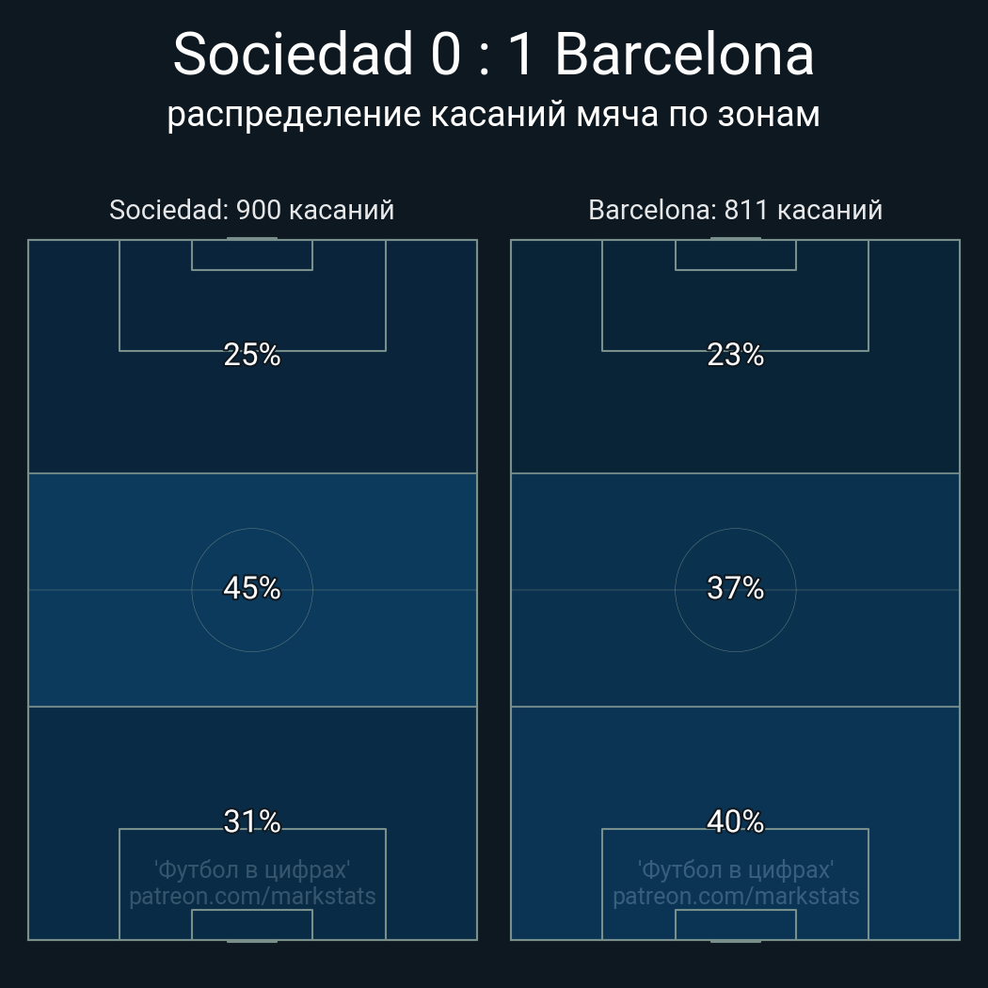Click 'Футбол в цифрах' watermark on left pitch
The height and width of the screenshot is (988, 988).
click(x=252, y=870)
